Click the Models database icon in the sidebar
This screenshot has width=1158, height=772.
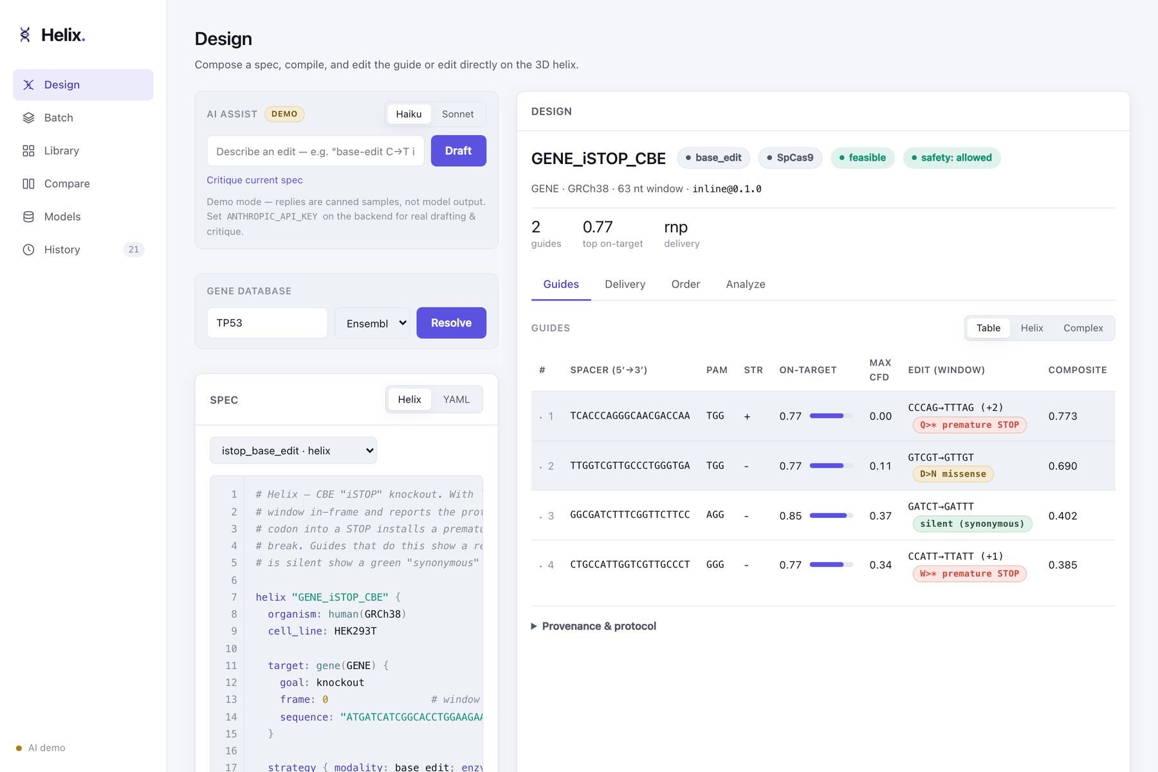point(28,217)
